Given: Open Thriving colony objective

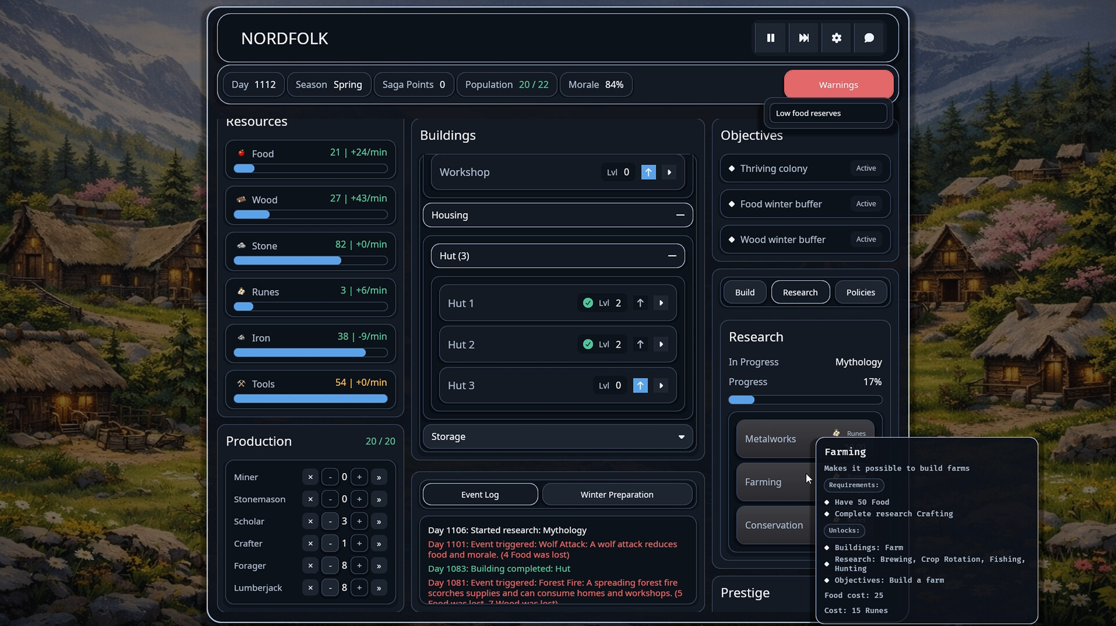Looking at the screenshot, I should pos(805,169).
